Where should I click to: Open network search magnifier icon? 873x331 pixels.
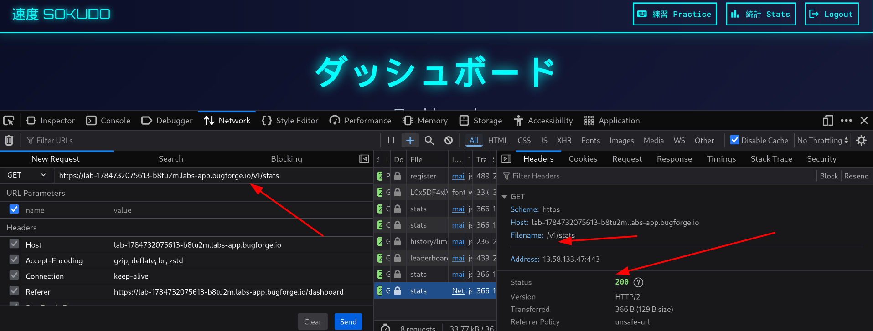tap(429, 140)
